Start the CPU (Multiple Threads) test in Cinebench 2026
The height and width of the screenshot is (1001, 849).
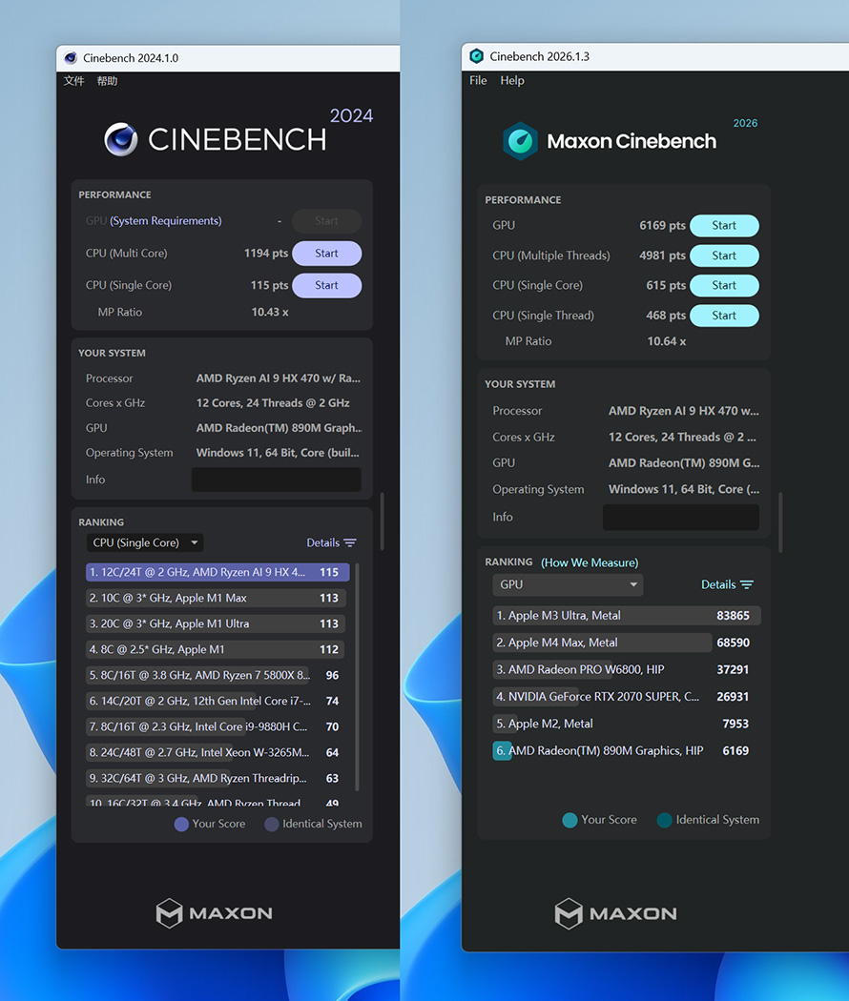[x=724, y=255]
